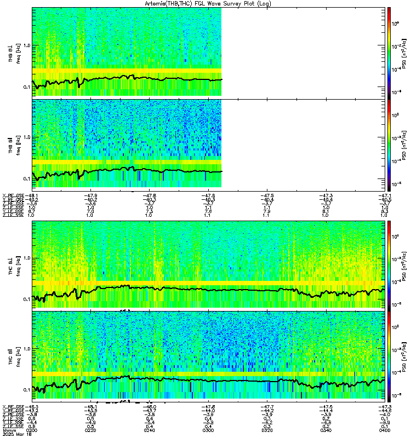Viewport: 411px width, 438px height.
Task: Click the '0240' time tick label
Action: point(149,430)
